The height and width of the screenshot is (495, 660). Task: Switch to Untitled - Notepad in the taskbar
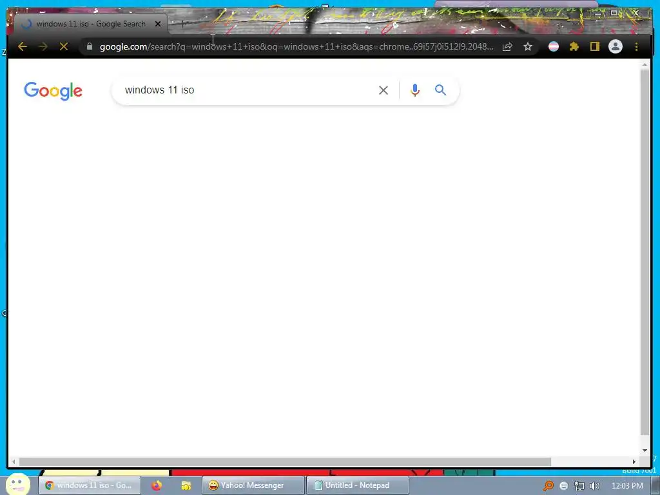[357, 485]
